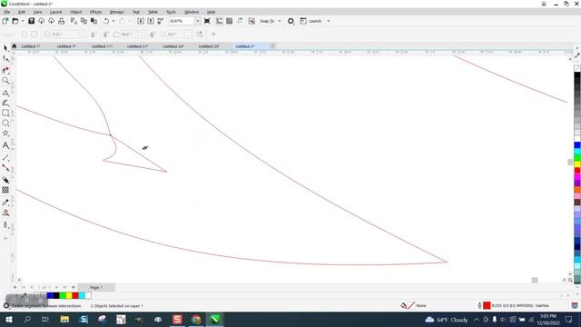Toggle the Show Grid button
581x327 pixels.
point(230,21)
